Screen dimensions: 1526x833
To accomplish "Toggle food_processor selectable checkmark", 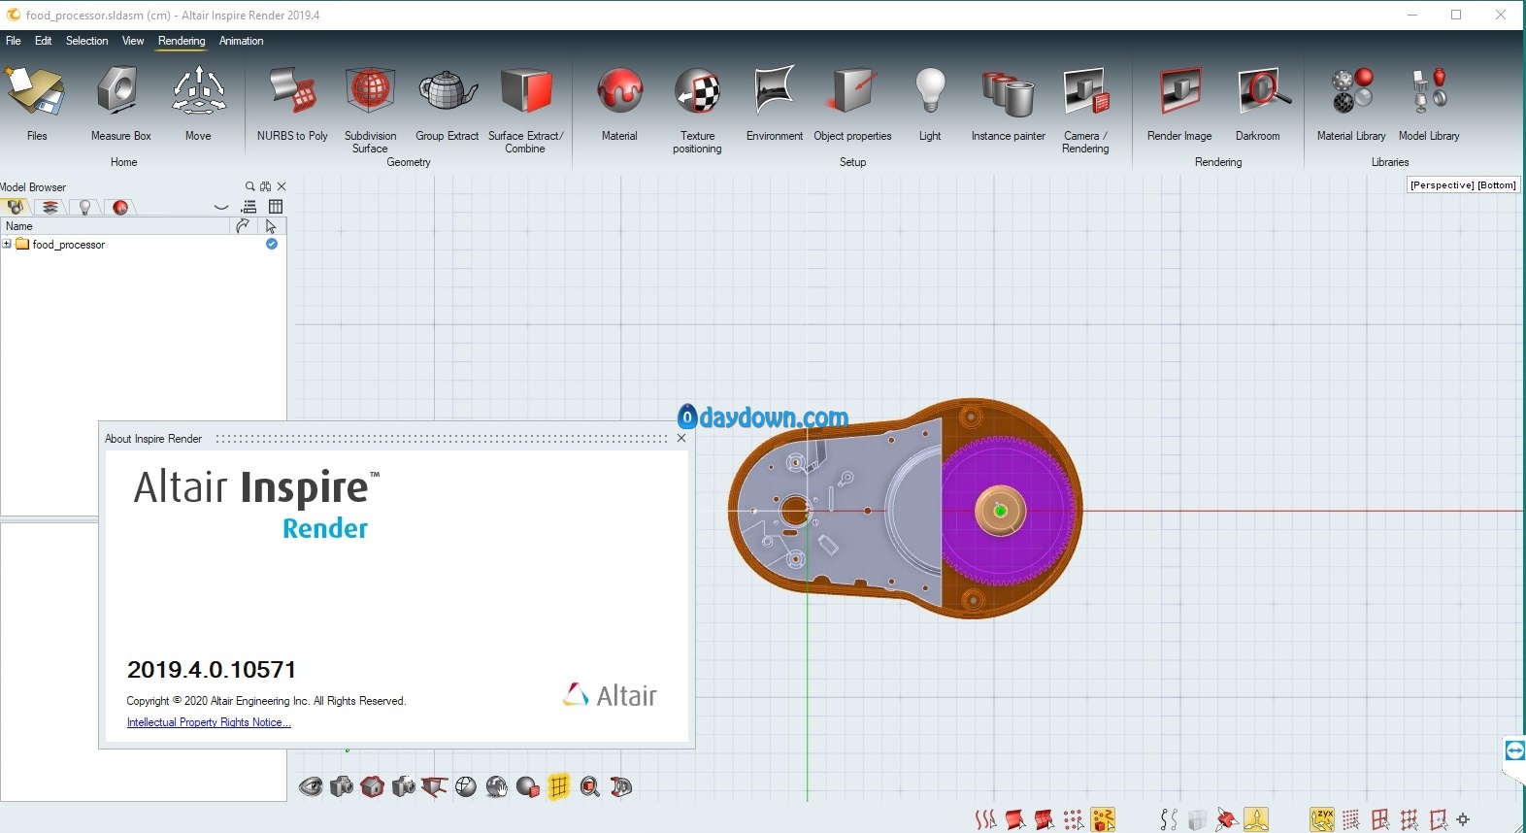I will [272, 244].
